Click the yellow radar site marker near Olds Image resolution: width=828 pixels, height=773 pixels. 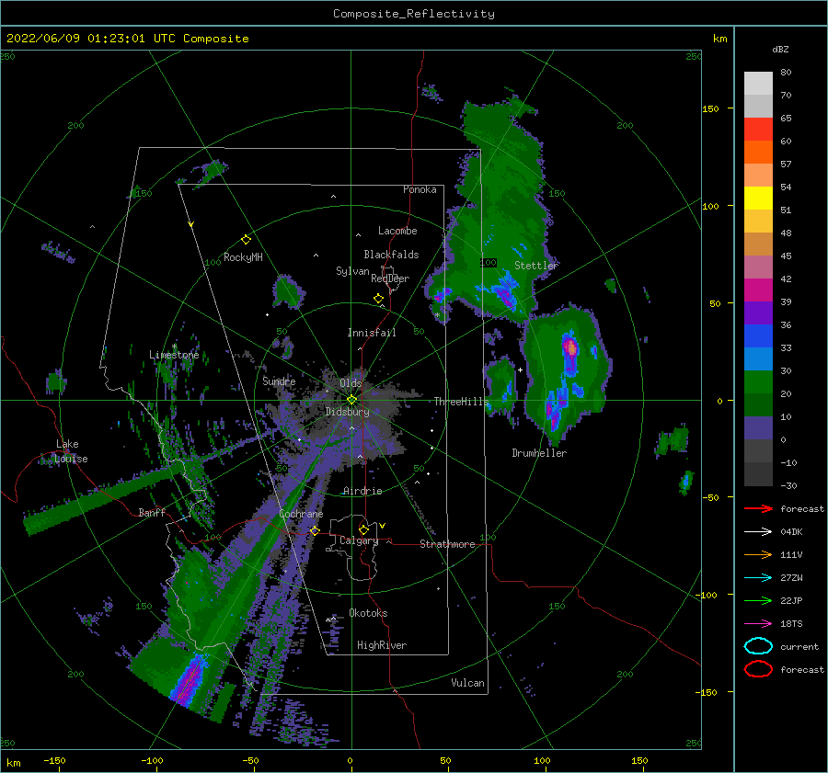click(x=351, y=400)
